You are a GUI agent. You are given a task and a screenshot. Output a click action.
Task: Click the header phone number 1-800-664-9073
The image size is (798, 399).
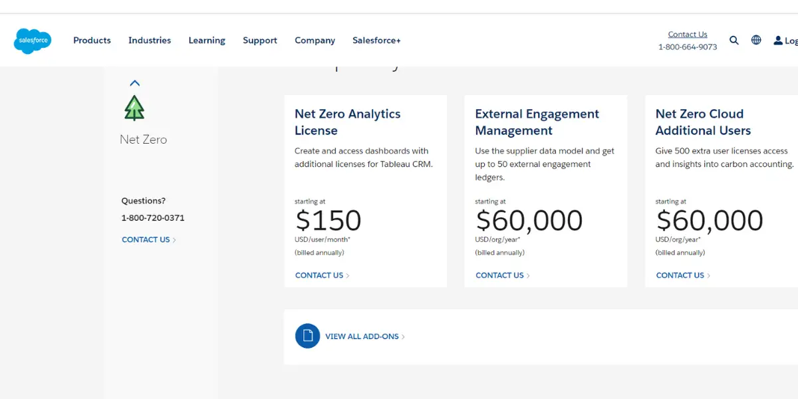(x=688, y=47)
